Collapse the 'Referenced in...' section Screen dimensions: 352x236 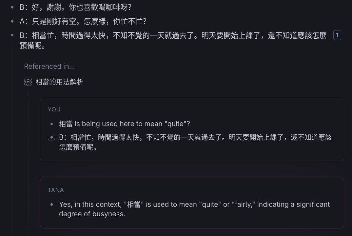[49, 66]
